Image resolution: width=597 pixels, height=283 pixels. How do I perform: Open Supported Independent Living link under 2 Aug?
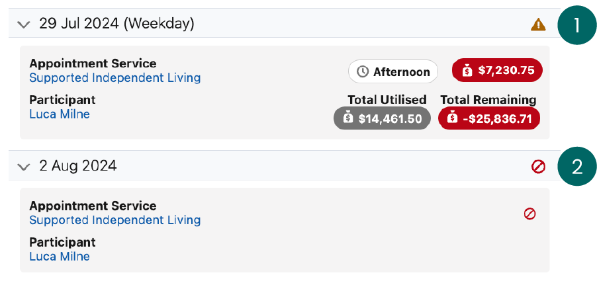coord(115,220)
